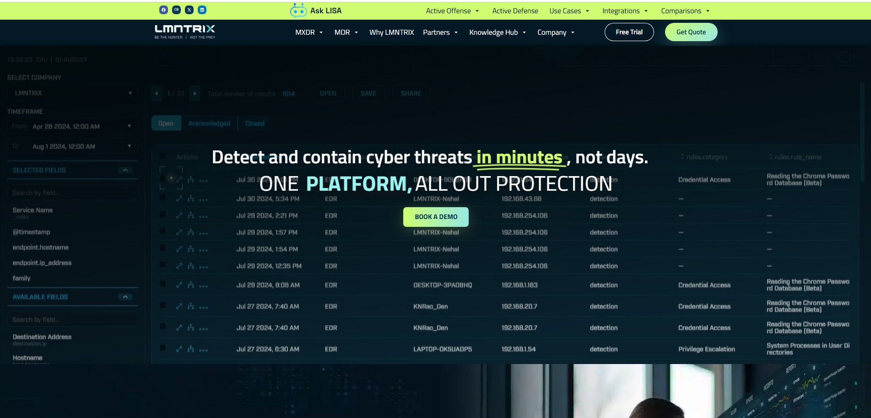Check the box for Jul 27 6:30 AM row
This screenshot has height=418, width=871.
(x=162, y=348)
